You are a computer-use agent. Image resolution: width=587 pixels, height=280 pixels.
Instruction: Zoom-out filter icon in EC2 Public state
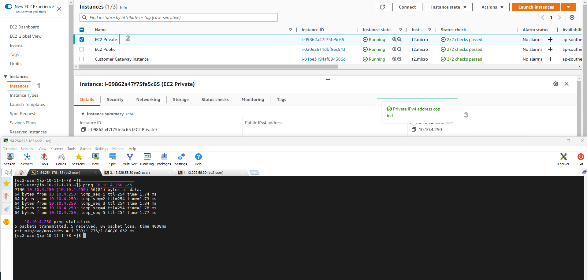[399, 49]
